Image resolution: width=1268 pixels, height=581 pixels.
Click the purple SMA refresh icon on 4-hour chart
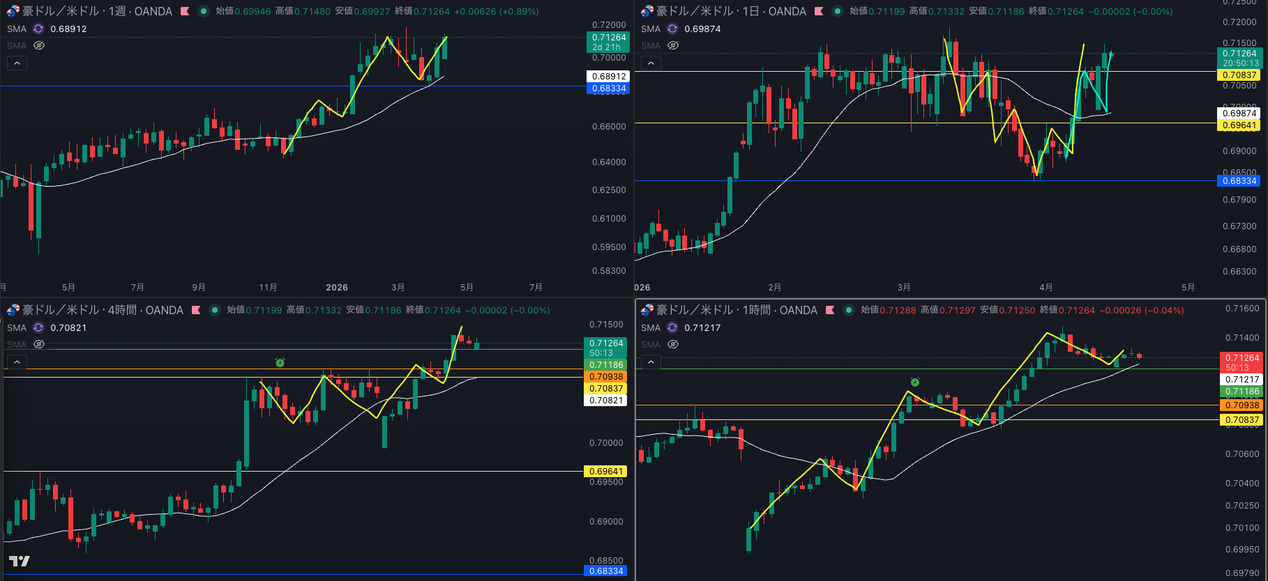click(x=38, y=327)
